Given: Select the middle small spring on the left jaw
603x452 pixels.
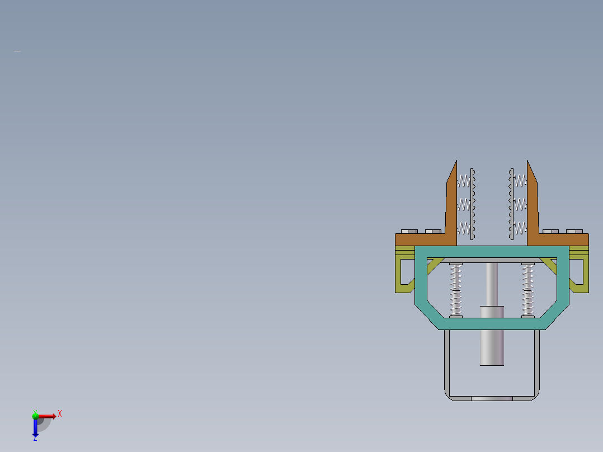Looking at the screenshot, I should coord(464,204).
